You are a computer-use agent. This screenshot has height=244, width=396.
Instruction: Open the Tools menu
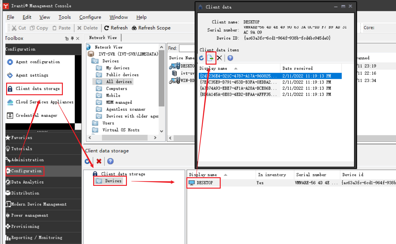[x=65, y=17]
